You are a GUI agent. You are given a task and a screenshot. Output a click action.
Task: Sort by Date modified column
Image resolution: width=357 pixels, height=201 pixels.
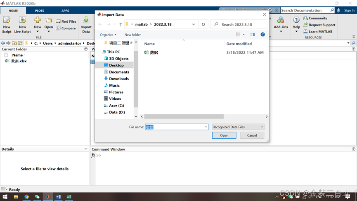click(239, 44)
